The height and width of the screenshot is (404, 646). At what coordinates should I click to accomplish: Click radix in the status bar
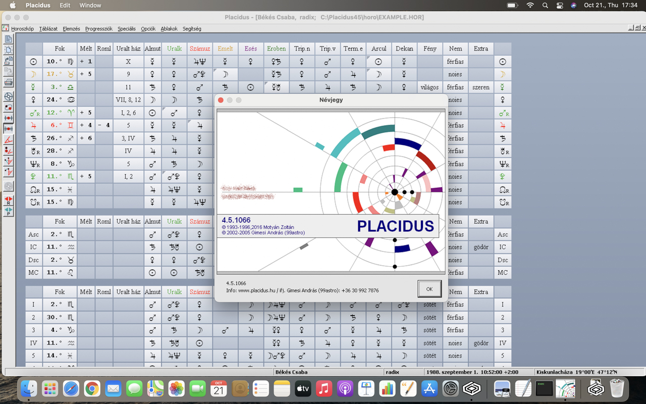[392, 372]
